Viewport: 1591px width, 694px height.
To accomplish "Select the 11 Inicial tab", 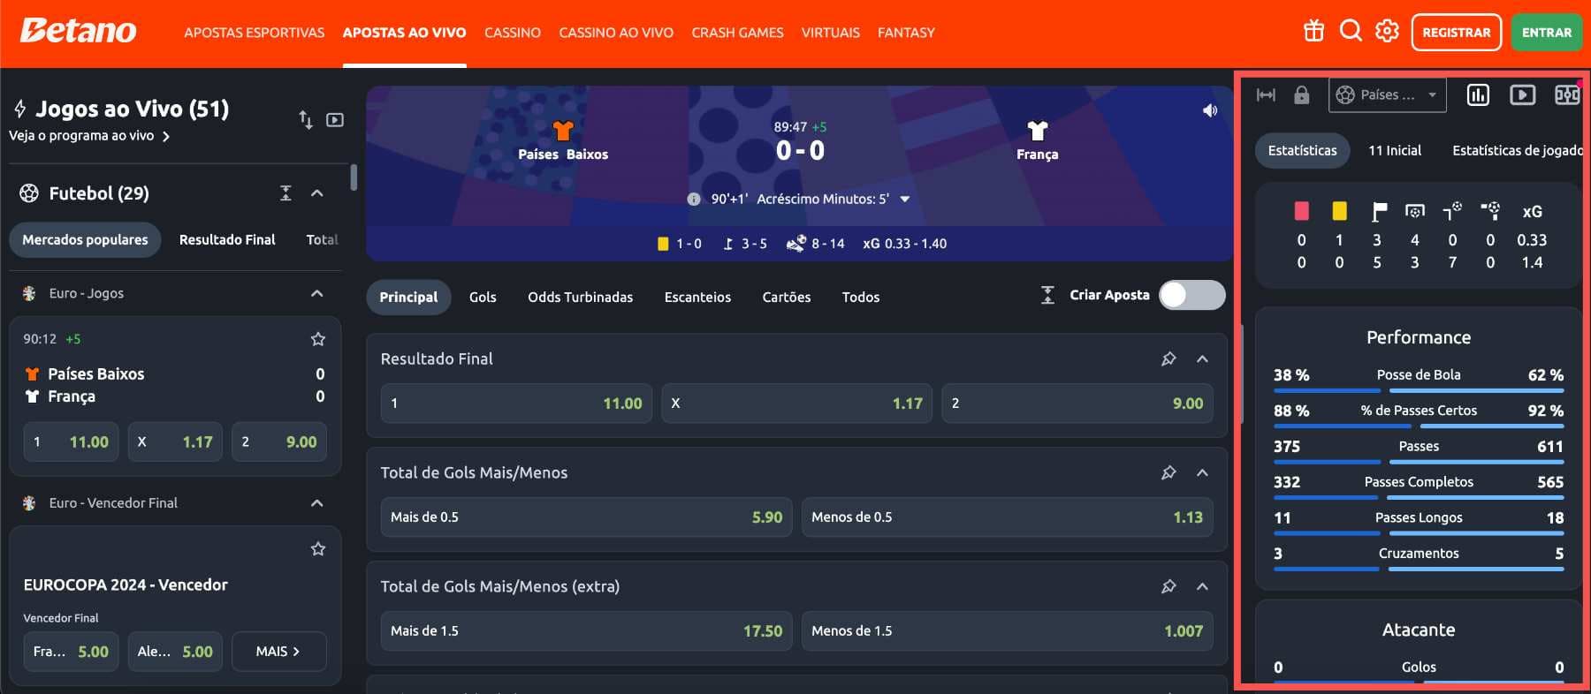I will [1395, 150].
